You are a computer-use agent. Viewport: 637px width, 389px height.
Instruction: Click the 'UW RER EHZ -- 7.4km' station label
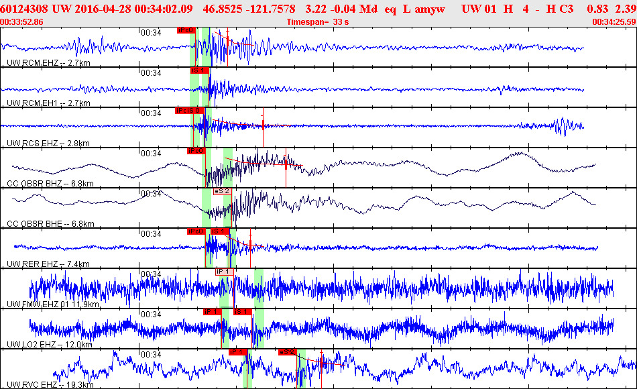point(48,264)
